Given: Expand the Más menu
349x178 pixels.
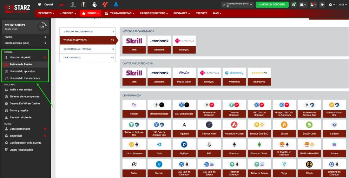Looking at the screenshot, I should coord(217,13).
